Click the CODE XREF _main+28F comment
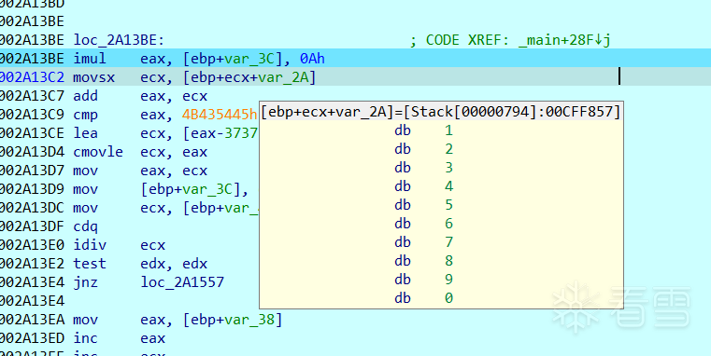The height and width of the screenshot is (356, 711). pos(510,40)
